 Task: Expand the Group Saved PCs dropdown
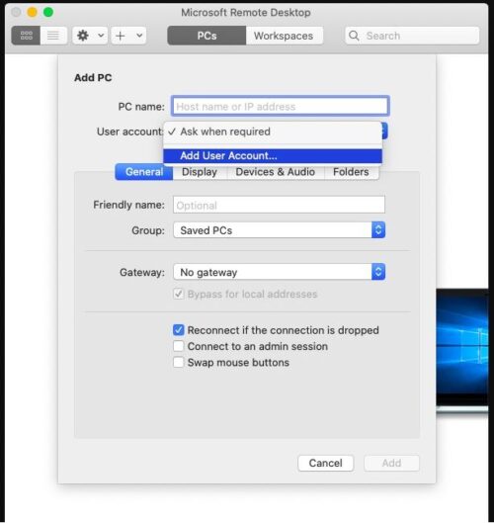click(x=279, y=230)
